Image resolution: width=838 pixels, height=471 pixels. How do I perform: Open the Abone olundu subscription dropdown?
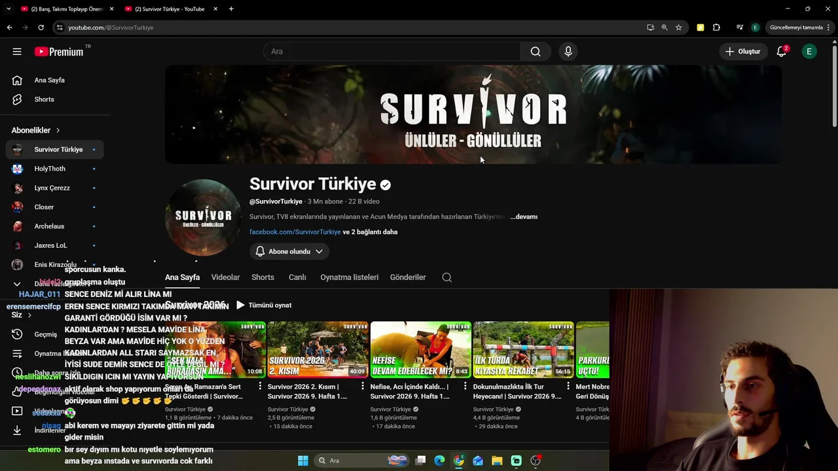289,251
